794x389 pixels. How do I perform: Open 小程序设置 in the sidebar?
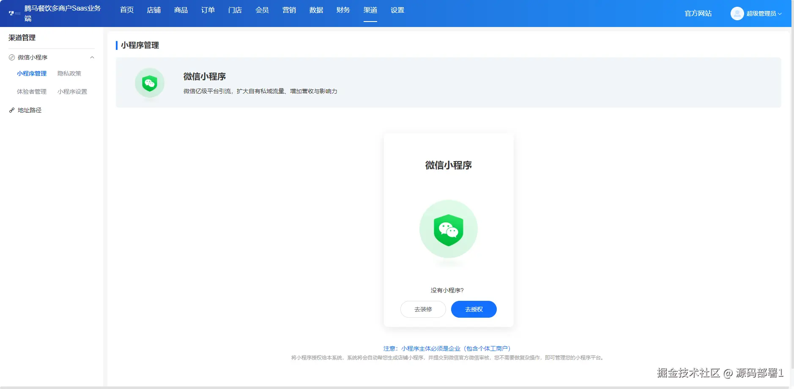(72, 92)
